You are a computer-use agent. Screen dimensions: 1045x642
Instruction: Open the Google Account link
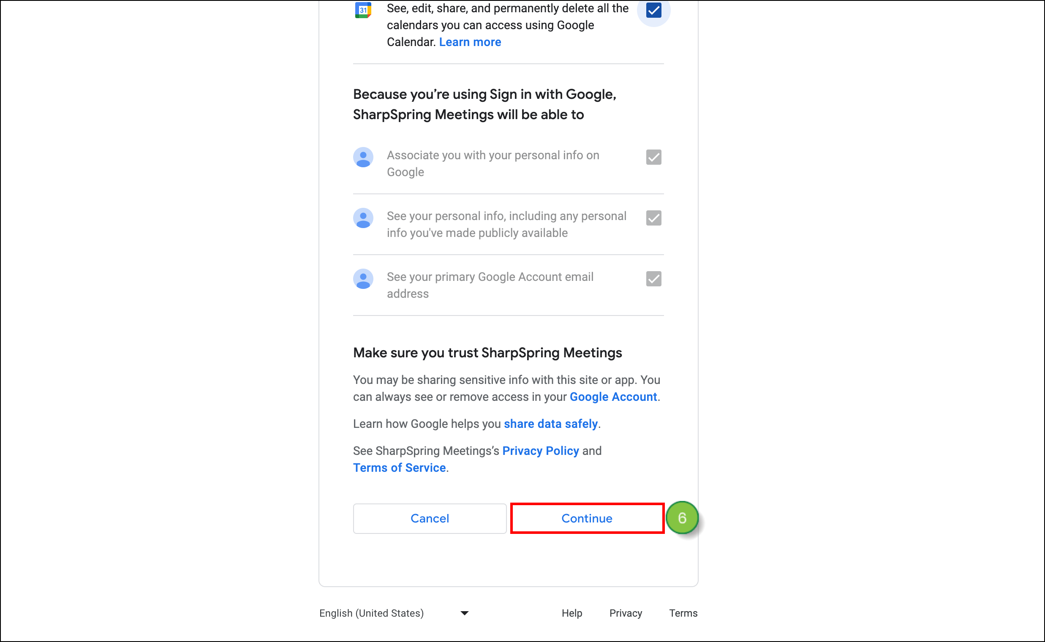tap(613, 397)
